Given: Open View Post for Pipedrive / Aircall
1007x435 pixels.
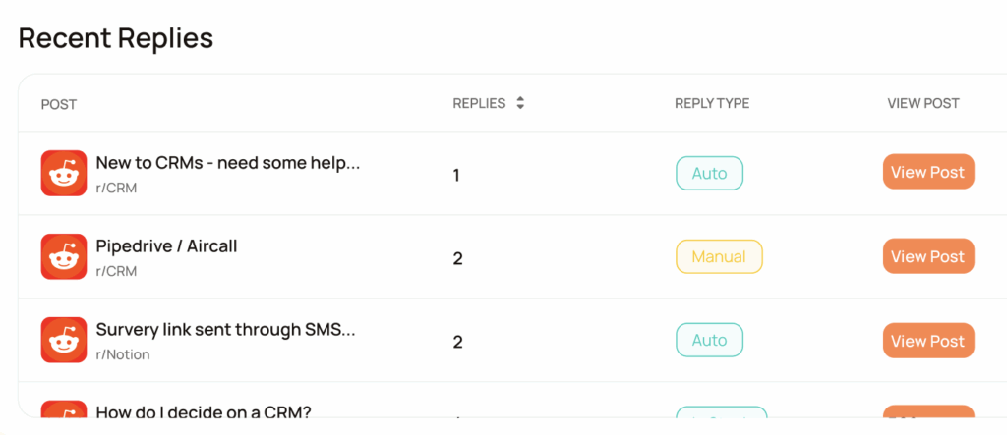Looking at the screenshot, I should 928,256.
